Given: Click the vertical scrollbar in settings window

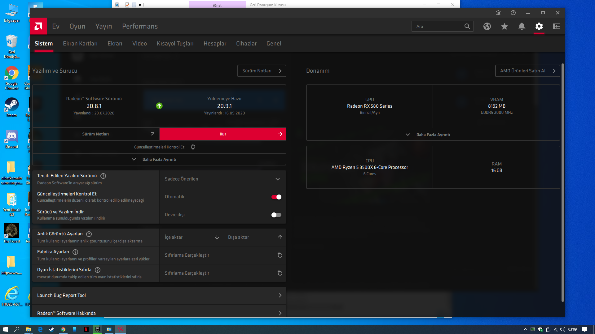Looking at the screenshot, I should [563, 182].
